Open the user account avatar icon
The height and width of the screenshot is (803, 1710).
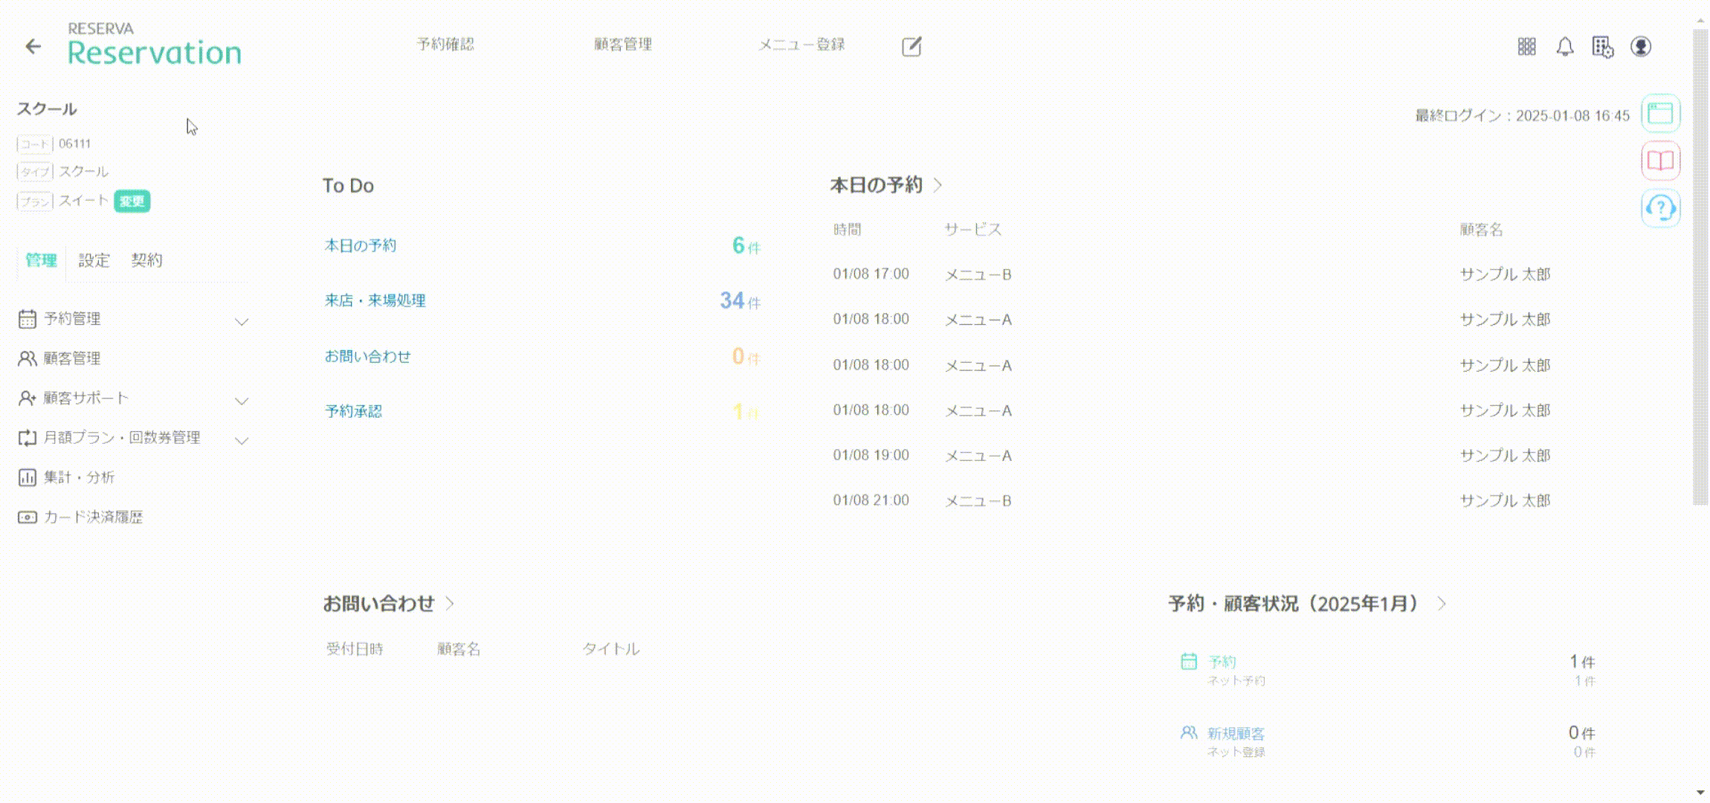click(1641, 47)
